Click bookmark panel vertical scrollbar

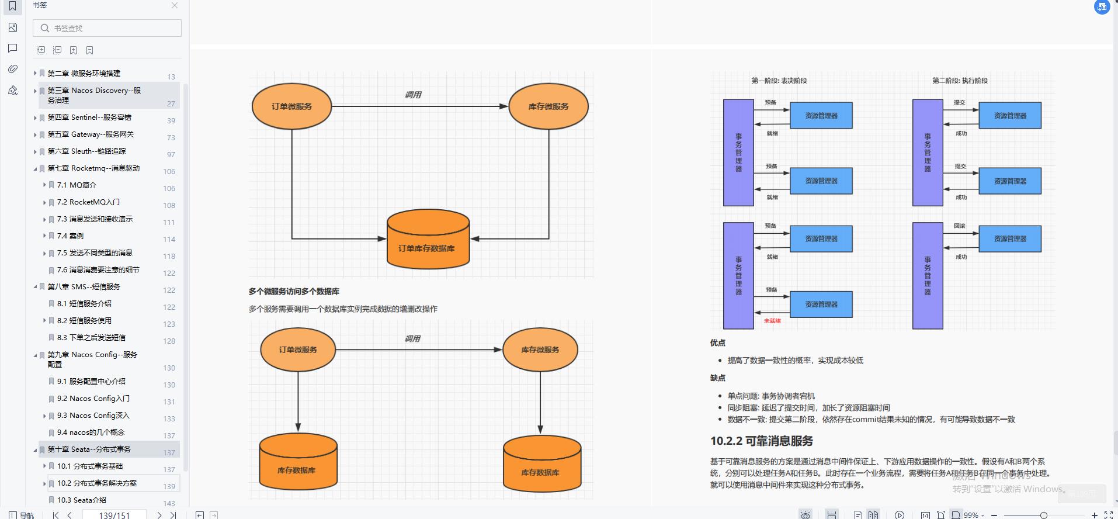(x=186, y=278)
